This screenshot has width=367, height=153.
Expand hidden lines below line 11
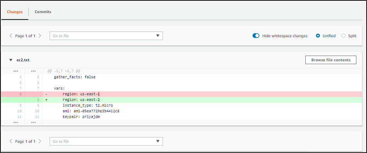point(16,122)
